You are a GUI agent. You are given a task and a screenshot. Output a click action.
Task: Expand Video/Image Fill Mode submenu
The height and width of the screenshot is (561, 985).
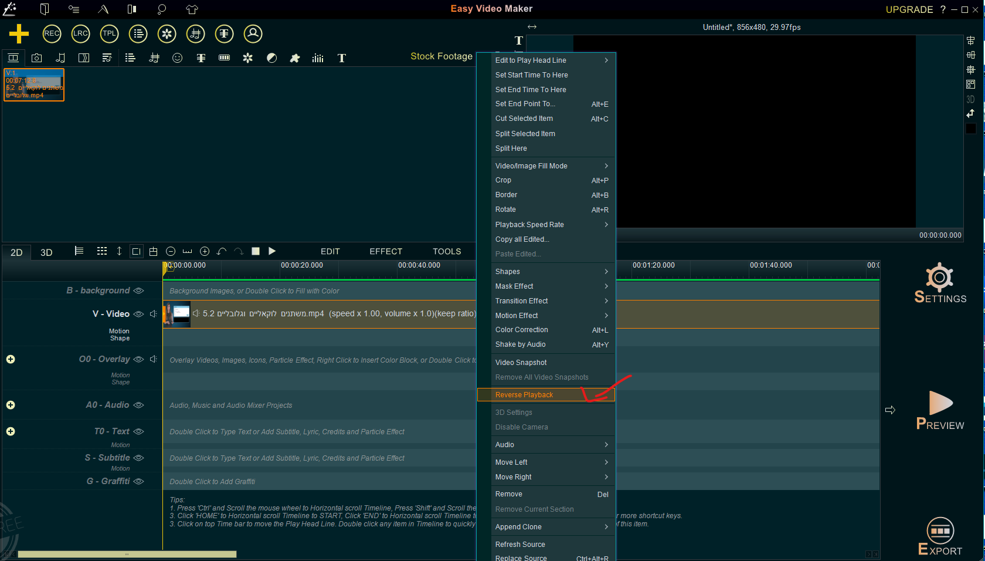(x=546, y=166)
